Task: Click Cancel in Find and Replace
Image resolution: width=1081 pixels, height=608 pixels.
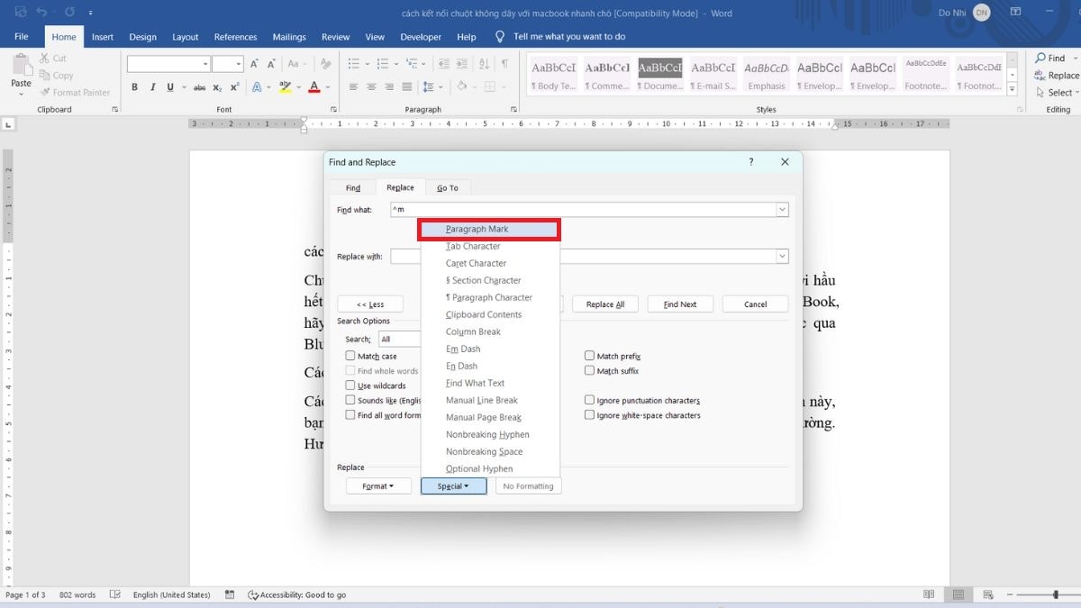Action: click(756, 304)
